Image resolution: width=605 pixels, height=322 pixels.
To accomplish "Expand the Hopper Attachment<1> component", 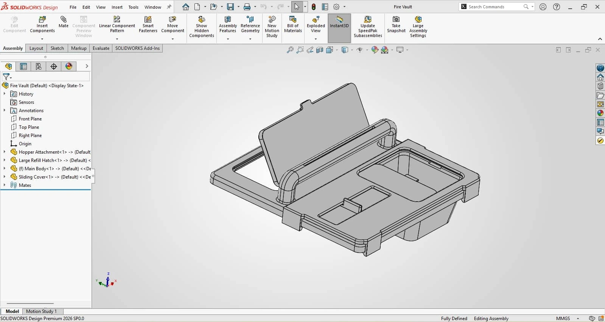I will tap(5, 152).
